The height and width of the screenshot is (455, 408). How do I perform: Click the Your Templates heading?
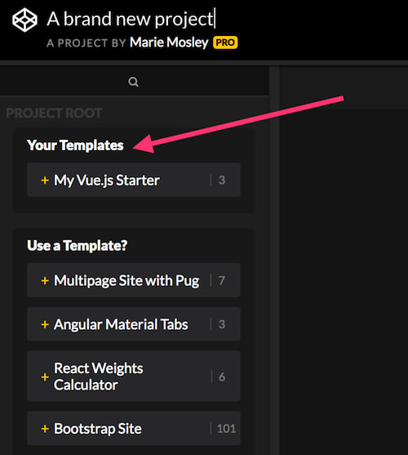75,145
